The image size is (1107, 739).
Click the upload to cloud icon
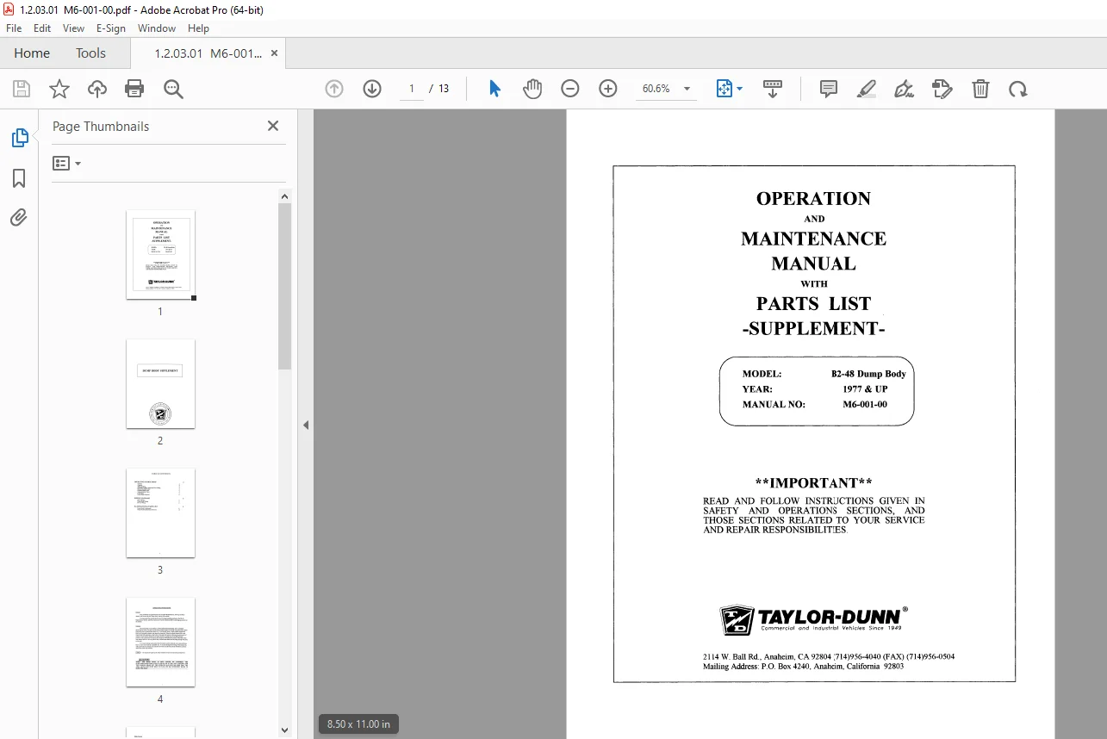coord(97,89)
